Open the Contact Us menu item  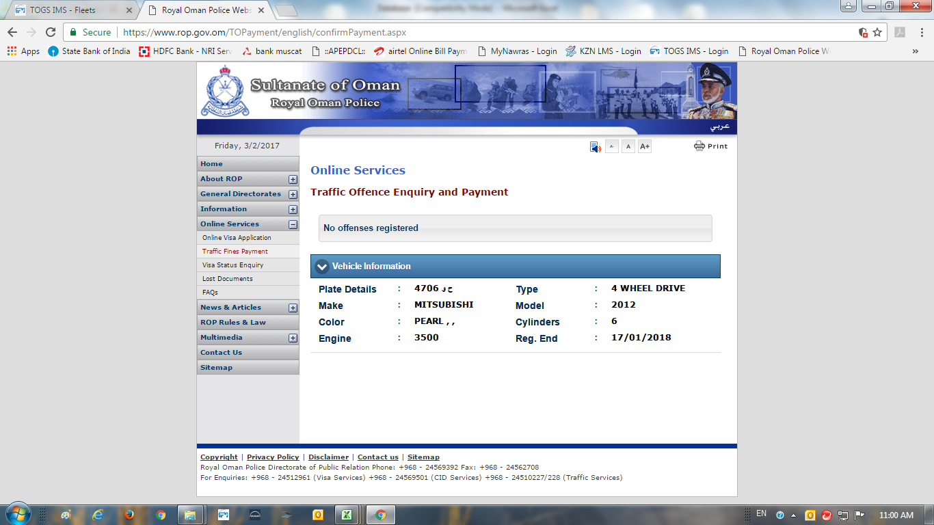coord(221,353)
